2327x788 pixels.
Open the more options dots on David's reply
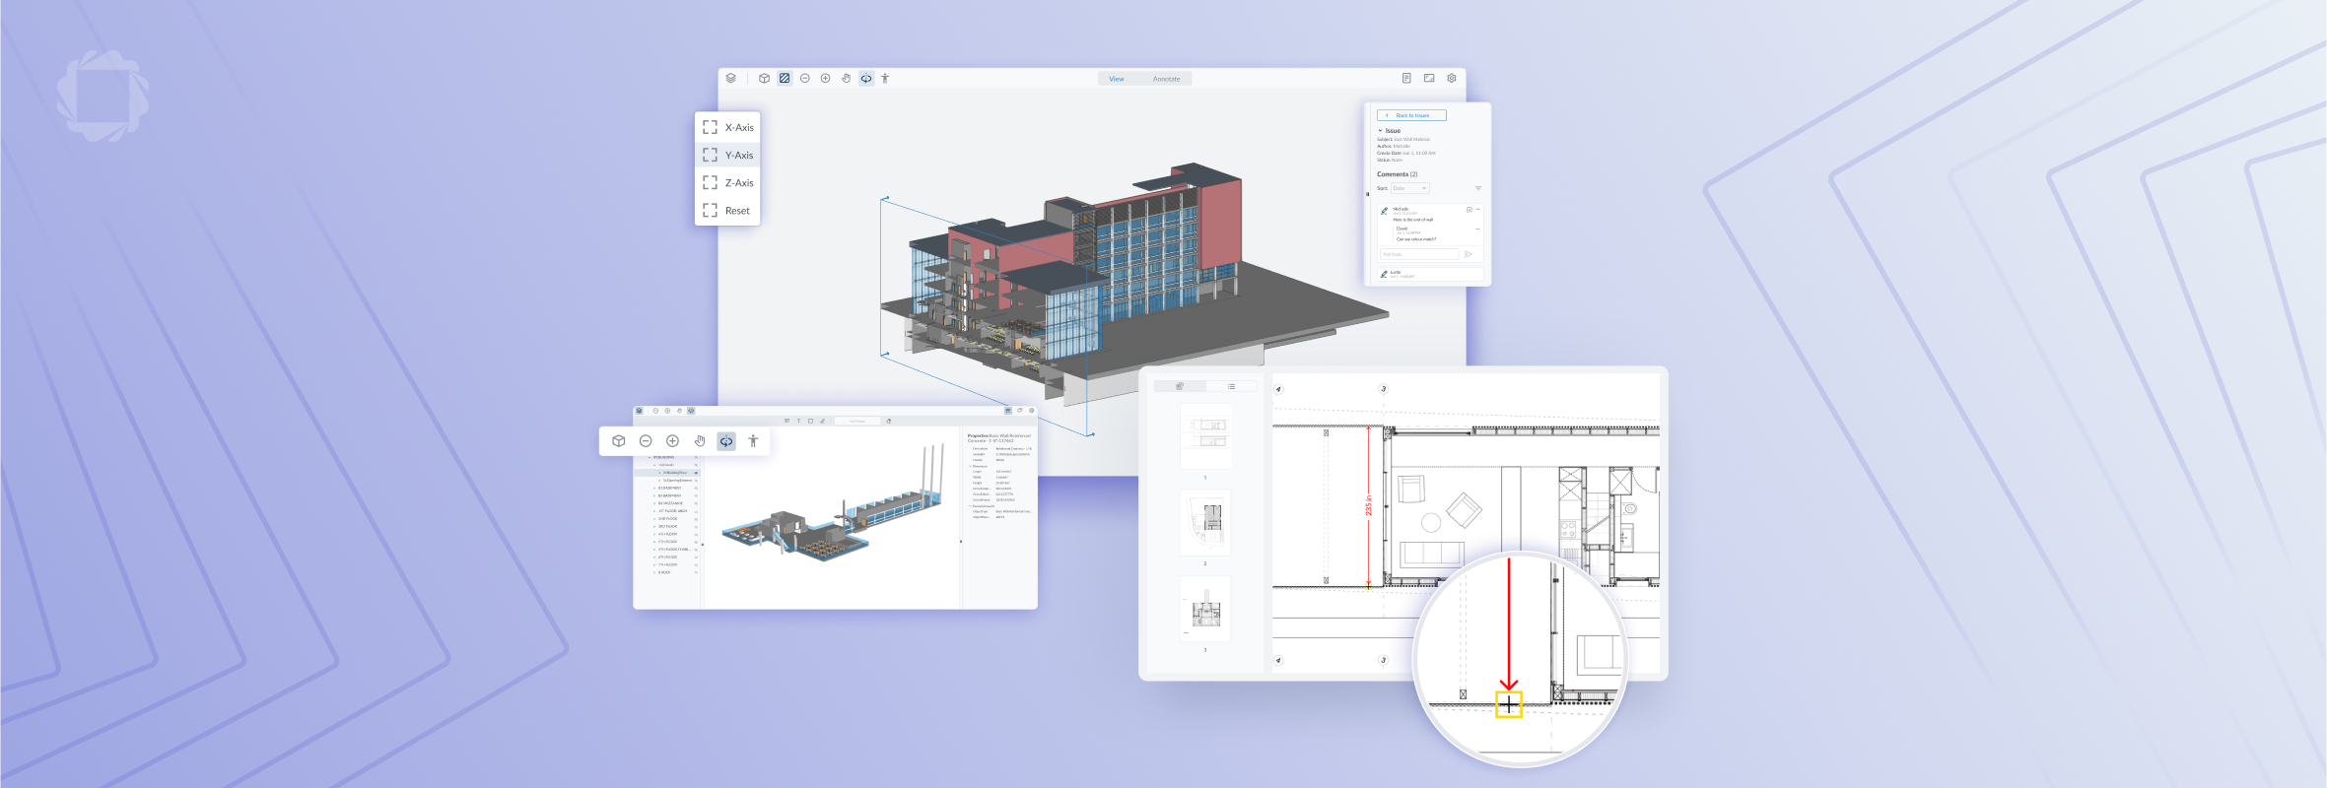[x=1477, y=229]
